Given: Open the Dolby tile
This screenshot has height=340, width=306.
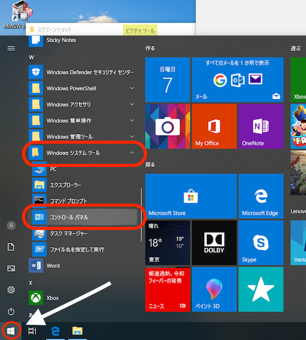Looking at the screenshot, I should 214,243.
